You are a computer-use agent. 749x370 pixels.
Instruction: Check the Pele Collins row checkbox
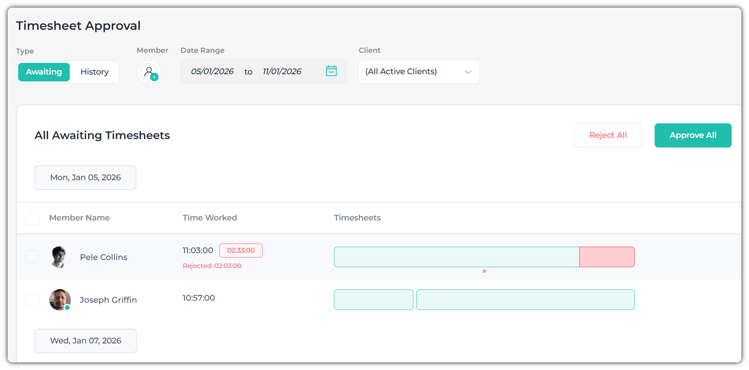[32, 257]
